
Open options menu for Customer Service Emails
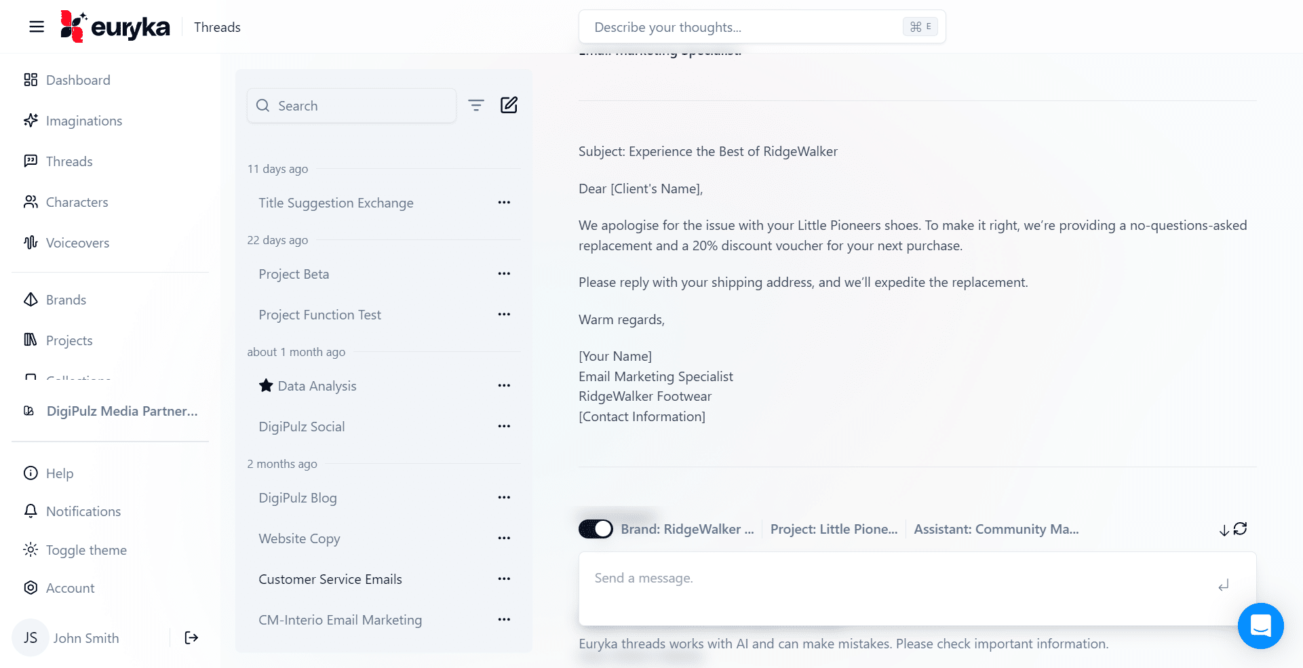click(x=504, y=578)
